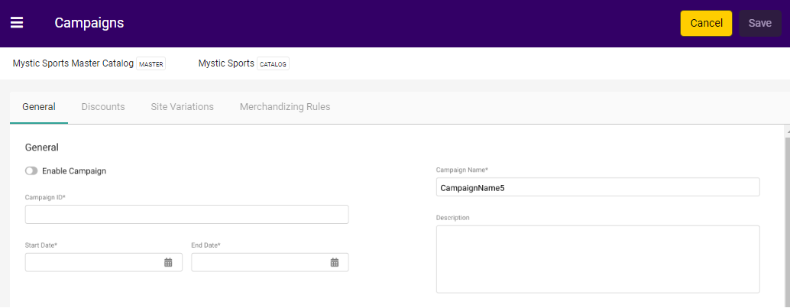Open the End Date calendar picker
This screenshot has width=790, height=308.
[x=335, y=262]
